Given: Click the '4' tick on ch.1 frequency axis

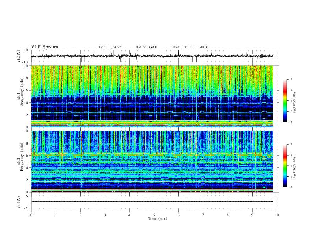Looking at the screenshot, I should pyautogui.click(x=27, y=103).
